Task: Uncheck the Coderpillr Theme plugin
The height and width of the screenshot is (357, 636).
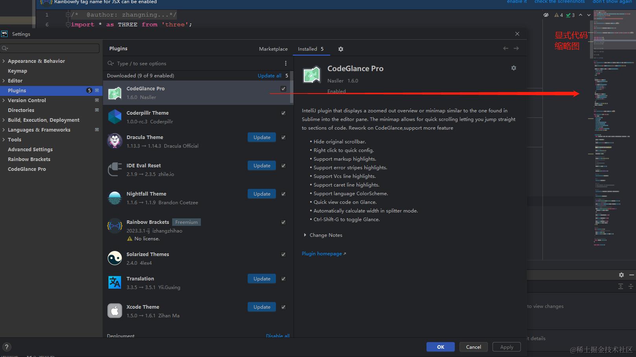Action: pos(283,113)
